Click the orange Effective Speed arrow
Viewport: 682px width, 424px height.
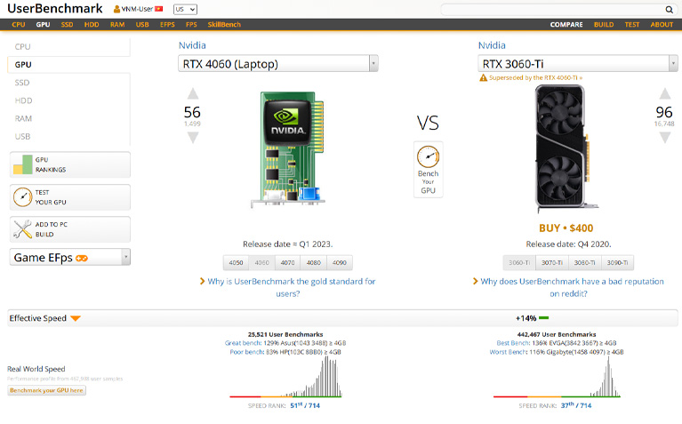click(x=76, y=318)
